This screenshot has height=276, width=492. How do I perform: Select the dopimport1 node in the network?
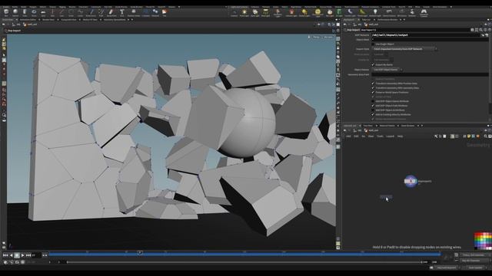click(411, 181)
